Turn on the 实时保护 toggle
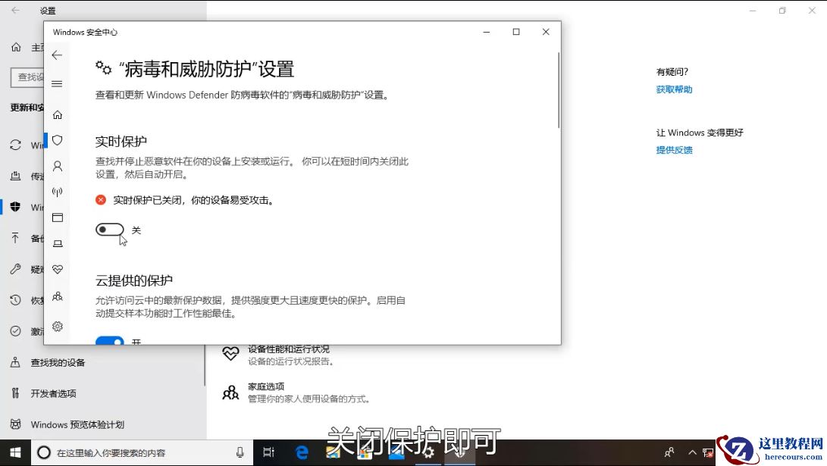Image resolution: width=827 pixels, height=466 pixels. click(x=109, y=229)
